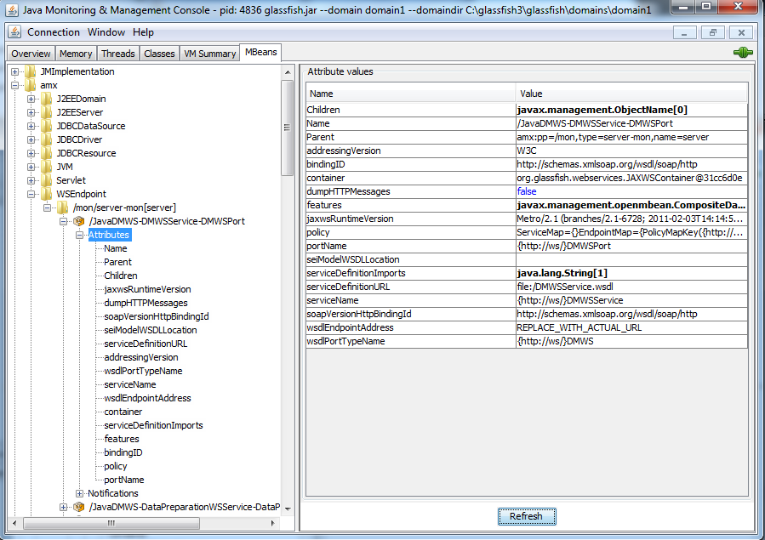This screenshot has width=765, height=540.
Task: Open the serviceDefinitionImports String[1] value
Action: point(631,273)
